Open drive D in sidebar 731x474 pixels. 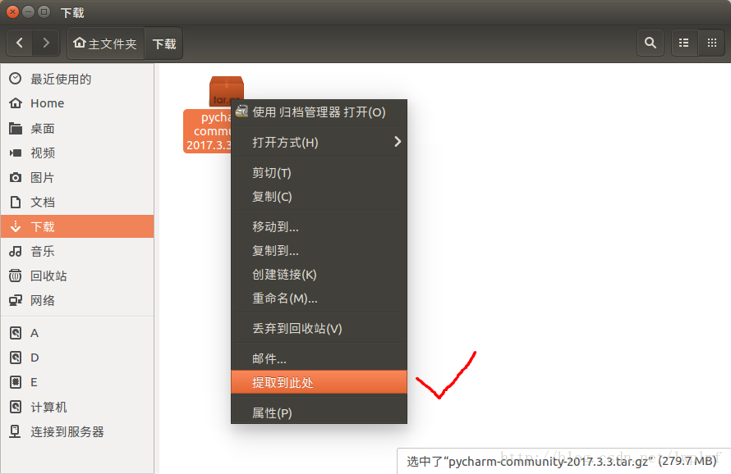point(77,358)
